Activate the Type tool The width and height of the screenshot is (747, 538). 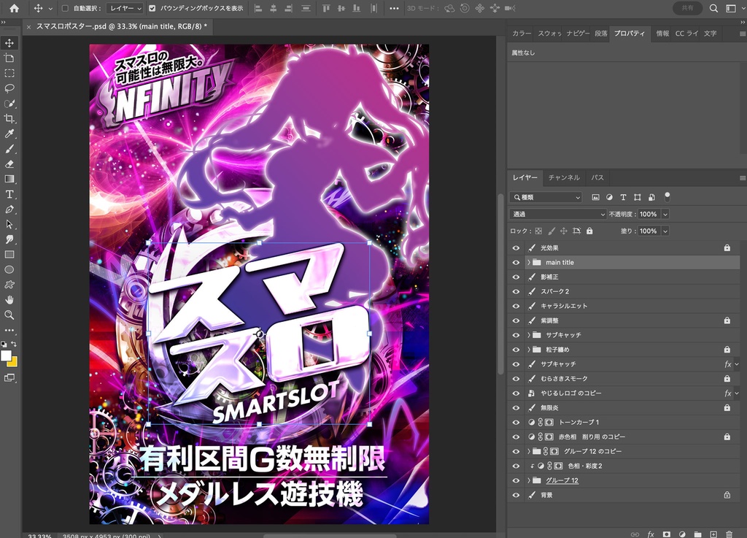[9, 194]
